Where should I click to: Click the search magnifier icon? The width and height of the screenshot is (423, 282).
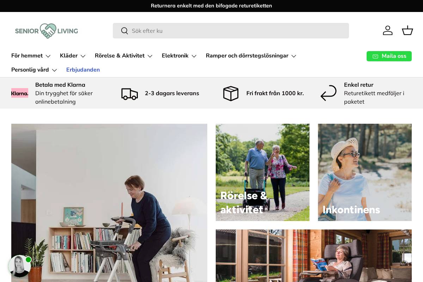(124, 31)
